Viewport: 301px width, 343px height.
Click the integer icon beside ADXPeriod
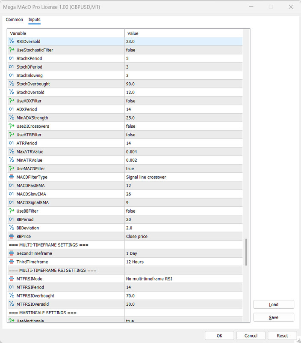(12, 109)
